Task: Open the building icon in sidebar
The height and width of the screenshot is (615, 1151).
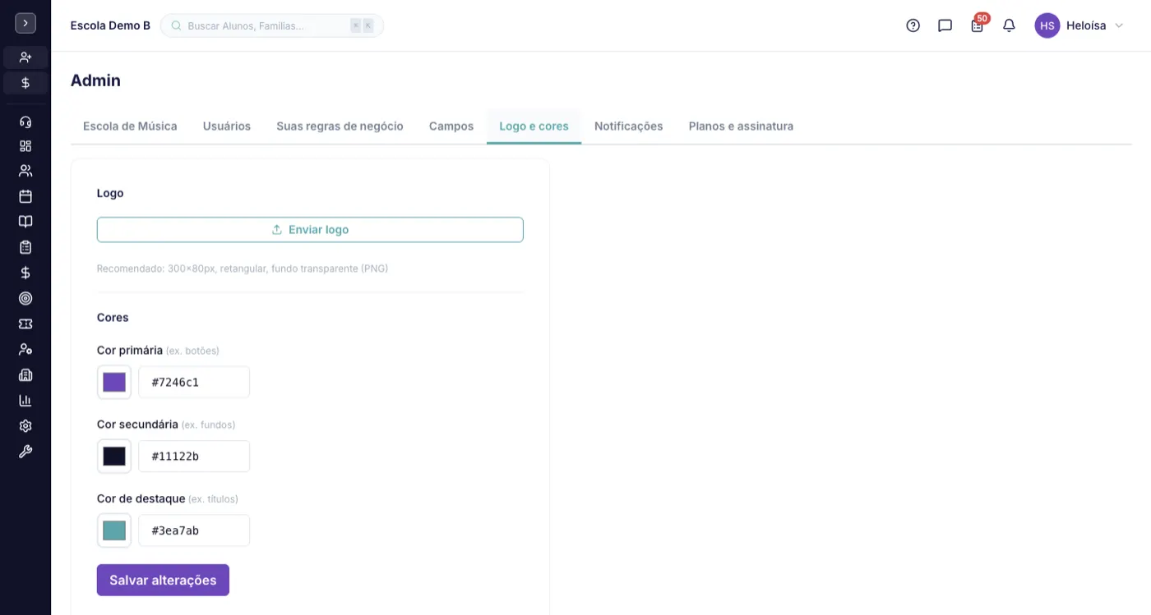Action: point(25,375)
